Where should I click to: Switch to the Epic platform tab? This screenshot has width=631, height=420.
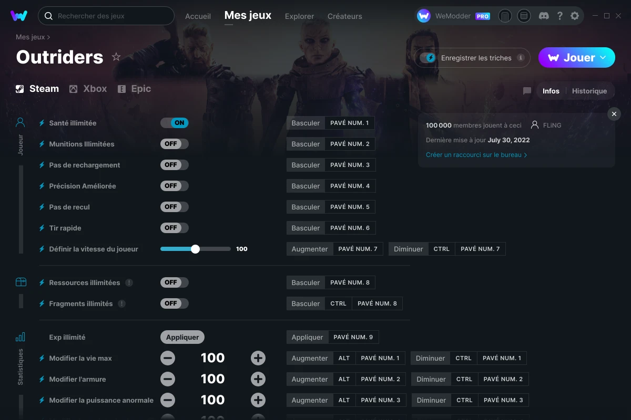[135, 89]
